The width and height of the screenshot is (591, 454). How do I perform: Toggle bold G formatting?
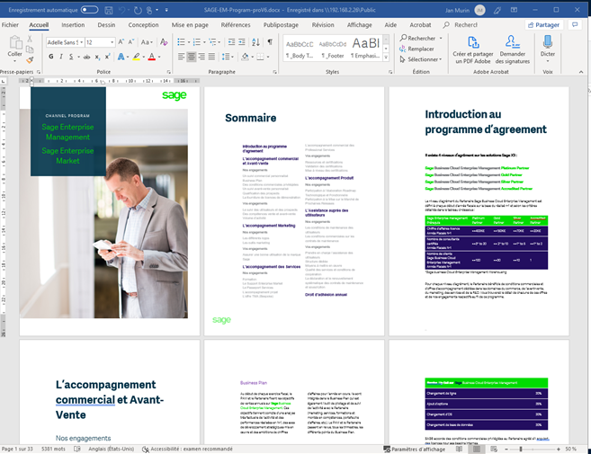pos(51,57)
